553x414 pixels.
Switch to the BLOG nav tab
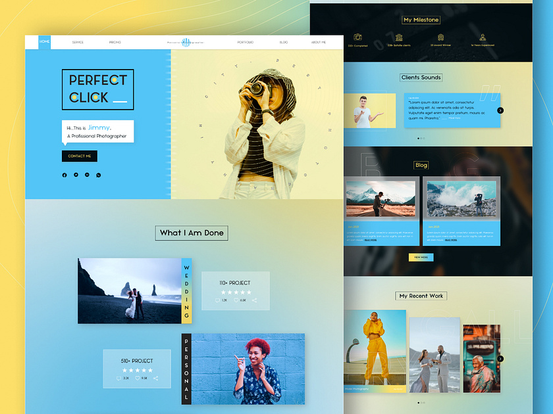click(x=284, y=41)
